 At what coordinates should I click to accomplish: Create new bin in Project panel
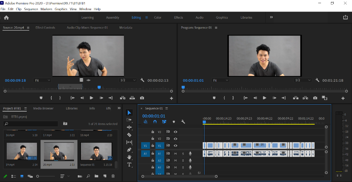pos(96,176)
